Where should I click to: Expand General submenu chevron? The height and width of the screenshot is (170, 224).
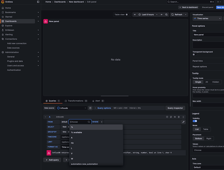(38, 57)
